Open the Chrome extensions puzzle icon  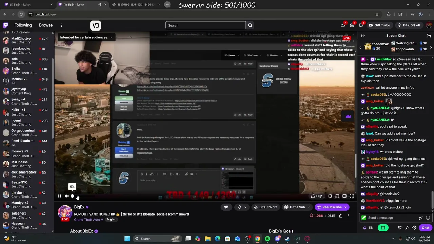coord(389,14)
